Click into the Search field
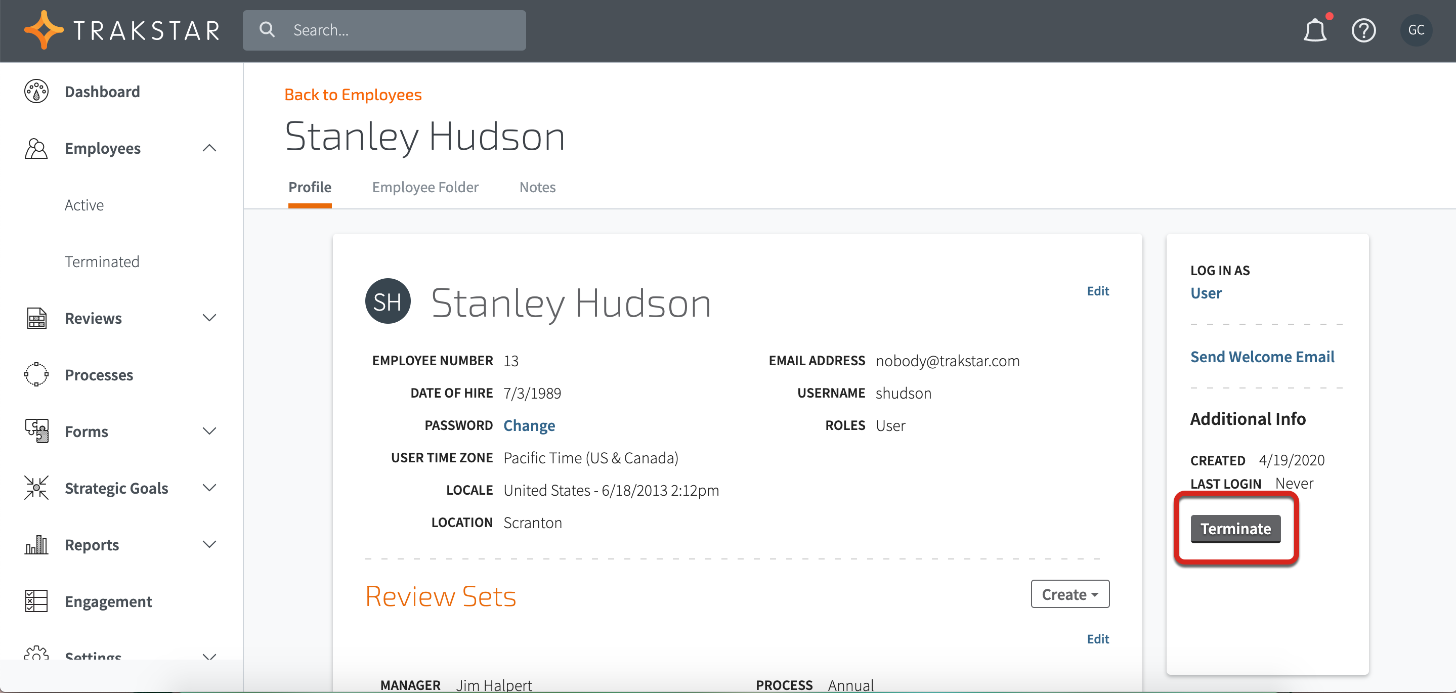Image resolution: width=1456 pixels, height=693 pixels. [384, 30]
